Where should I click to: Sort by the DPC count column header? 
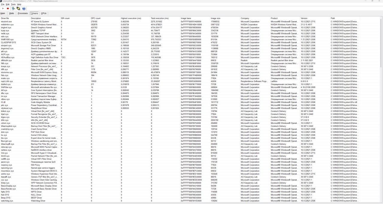(105, 18)
